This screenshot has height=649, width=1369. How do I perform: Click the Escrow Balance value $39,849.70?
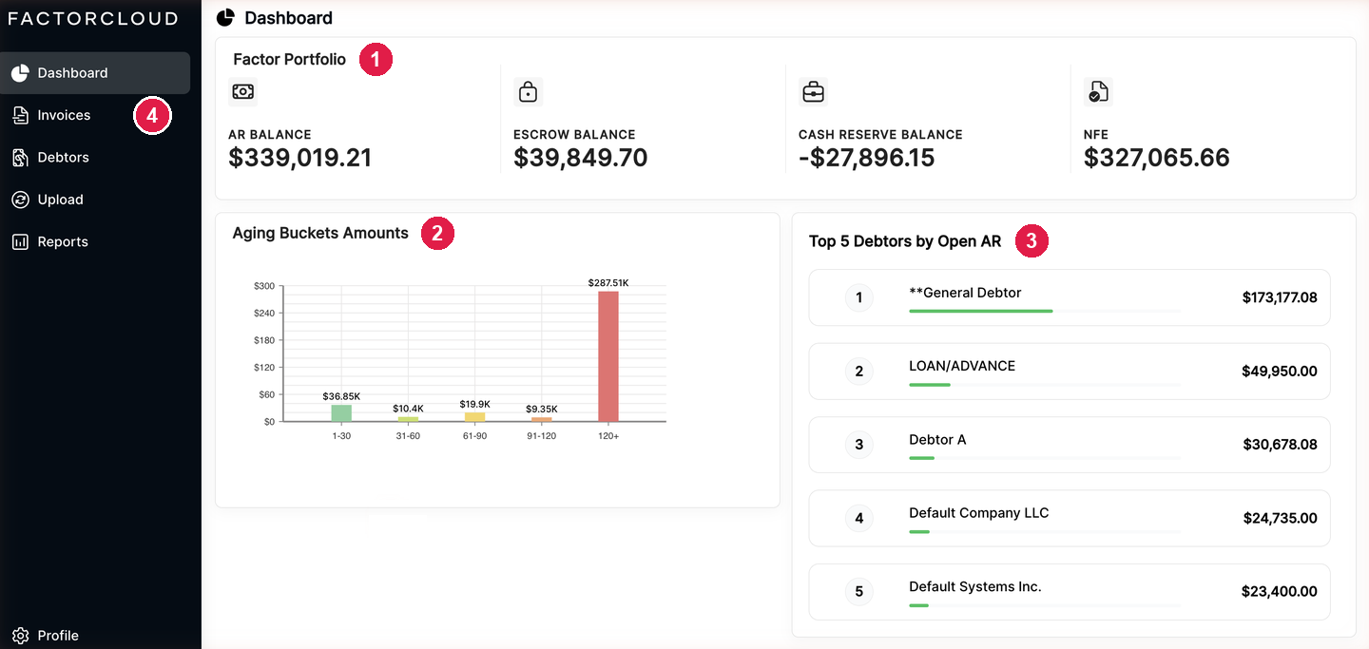[581, 158]
